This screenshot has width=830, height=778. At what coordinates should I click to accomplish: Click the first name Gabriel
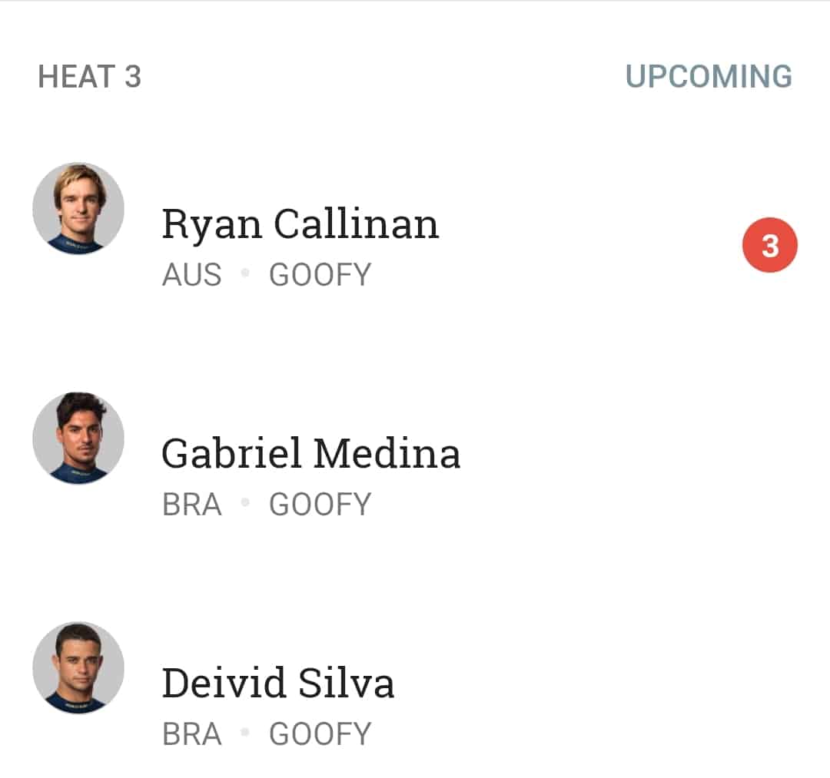click(232, 453)
